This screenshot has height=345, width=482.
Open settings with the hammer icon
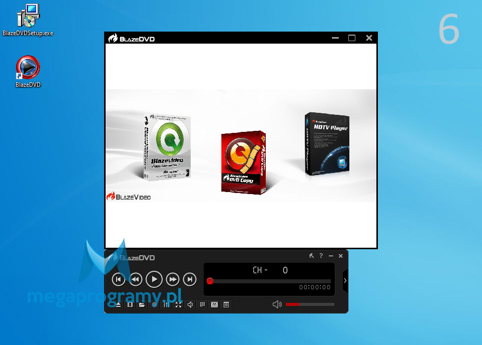coord(311,256)
